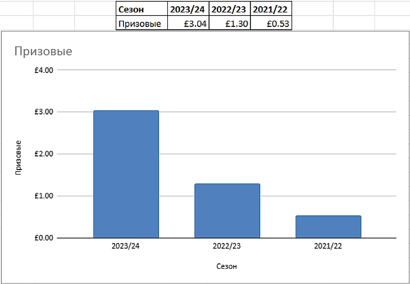Click the horizontal axis title Сезон

227,266
